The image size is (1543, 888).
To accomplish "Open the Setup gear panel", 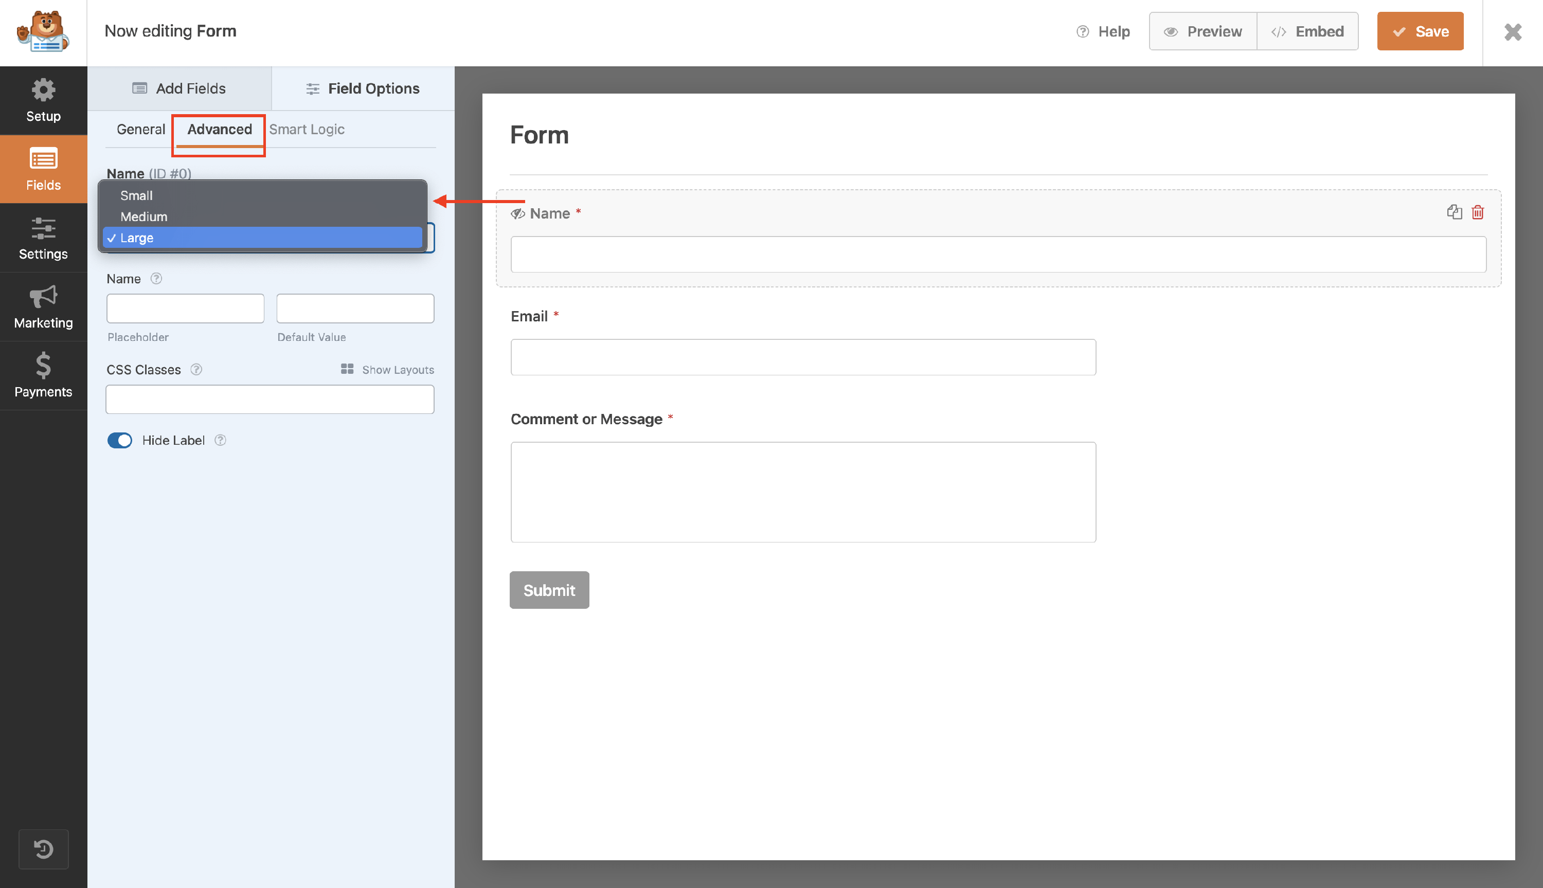I will coord(43,101).
